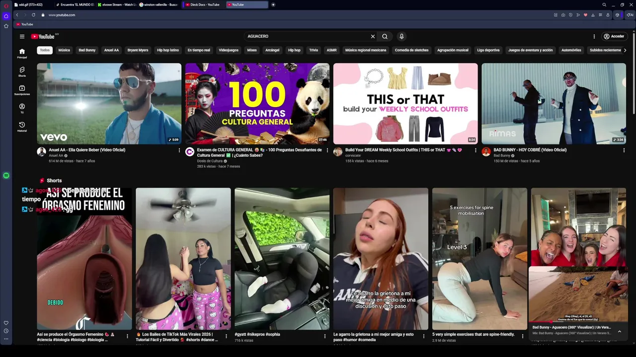Open options for Build Your DREAM Outfits
The image size is (636, 357).
476,150
